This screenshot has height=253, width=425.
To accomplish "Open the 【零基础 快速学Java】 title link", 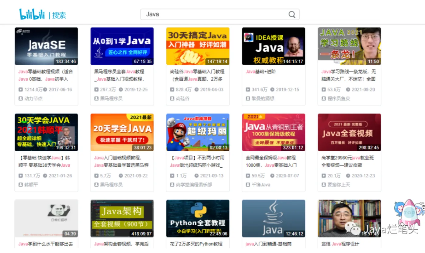I will (x=44, y=162).
